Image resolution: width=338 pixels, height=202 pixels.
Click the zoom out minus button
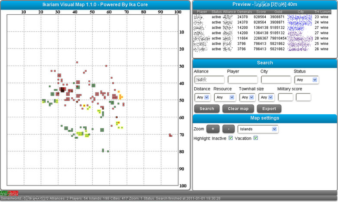228,129
